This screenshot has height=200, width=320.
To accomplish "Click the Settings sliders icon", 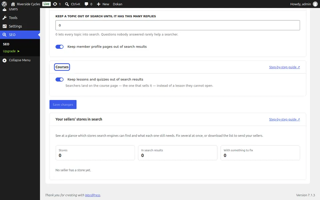I will click(x=4, y=26).
